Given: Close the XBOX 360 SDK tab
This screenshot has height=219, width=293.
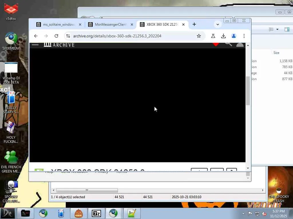Looking at the screenshot, I should click(183, 25).
